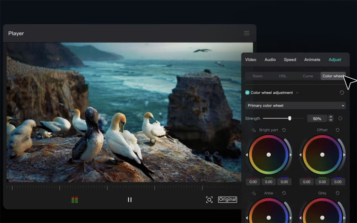Pick a color with the Bright part eyedropper
Screen dimensions: 357x223
point(253,130)
